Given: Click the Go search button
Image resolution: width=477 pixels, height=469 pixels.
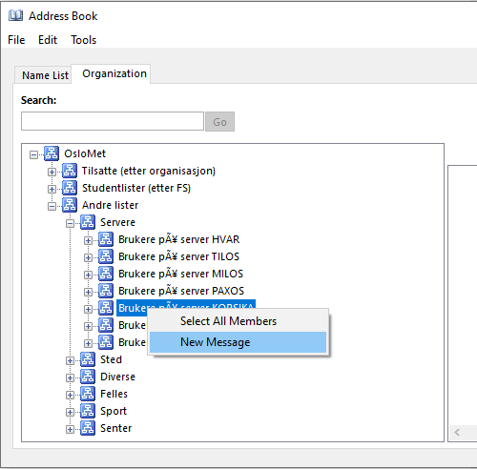Looking at the screenshot, I should tap(219, 122).
